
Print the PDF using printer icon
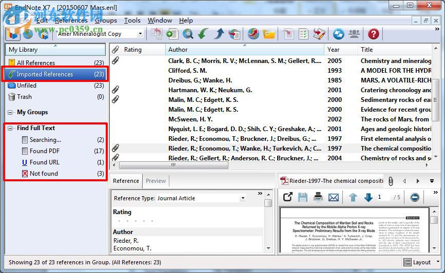click(318, 197)
